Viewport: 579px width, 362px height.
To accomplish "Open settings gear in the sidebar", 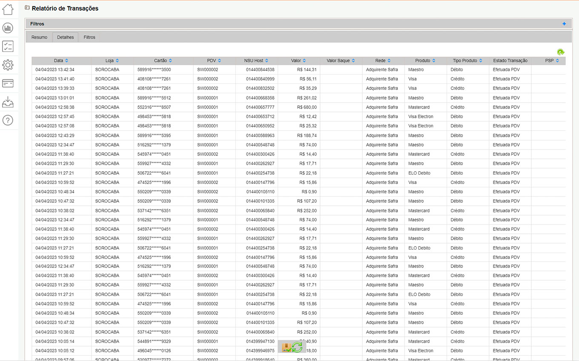I will point(8,65).
